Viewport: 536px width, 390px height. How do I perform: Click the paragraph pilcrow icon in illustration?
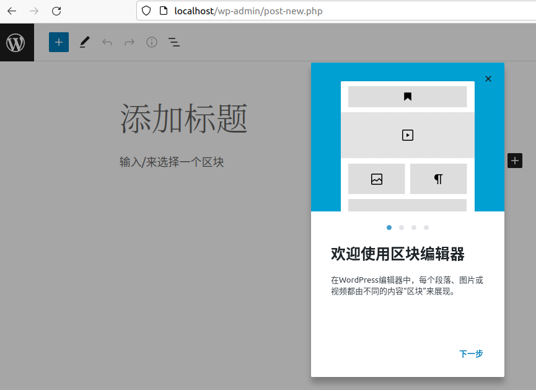[438, 179]
